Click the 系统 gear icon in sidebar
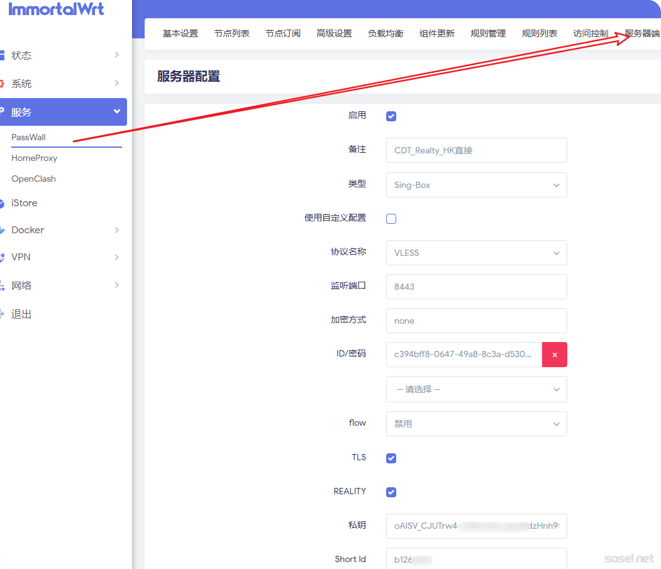This screenshot has height=569, width=661. 2,84
